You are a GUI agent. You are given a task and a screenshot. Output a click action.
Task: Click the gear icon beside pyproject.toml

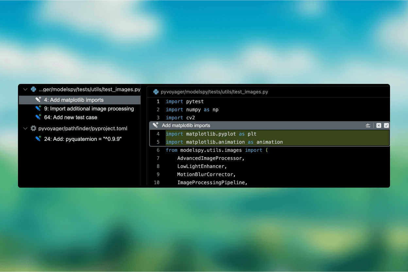pos(33,128)
